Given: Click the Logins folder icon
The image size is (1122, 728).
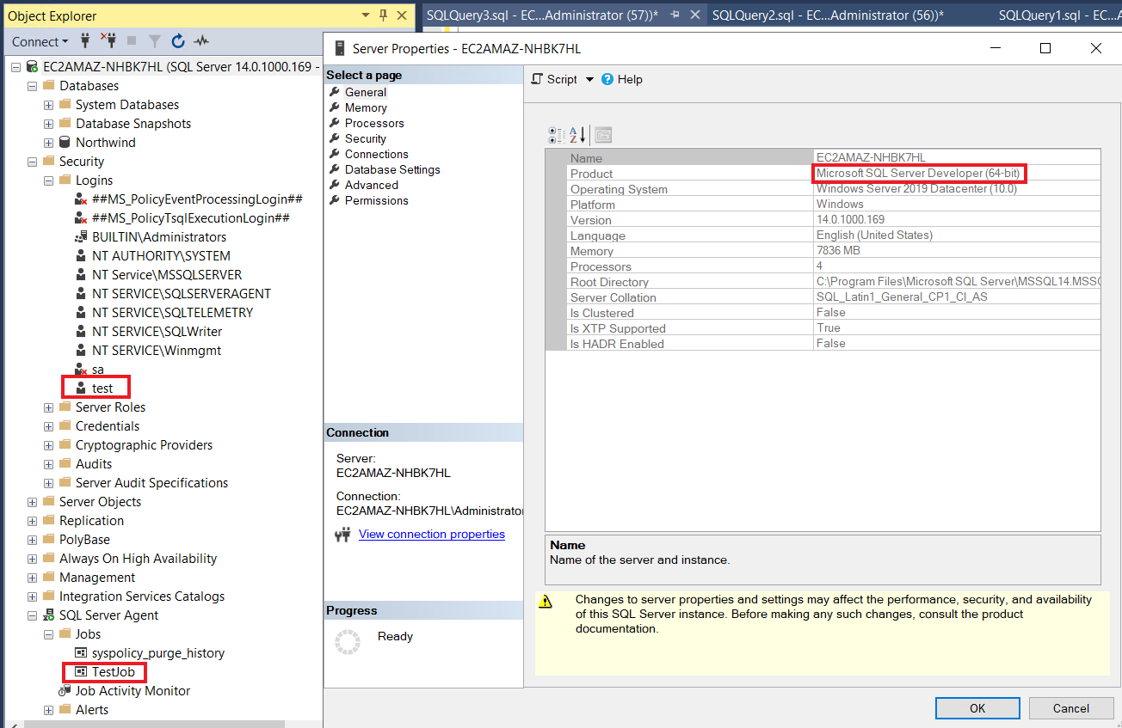Looking at the screenshot, I should (x=65, y=180).
